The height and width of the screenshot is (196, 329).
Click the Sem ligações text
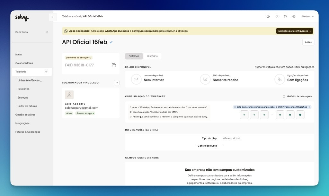pyautogui.click(x=298, y=80)
